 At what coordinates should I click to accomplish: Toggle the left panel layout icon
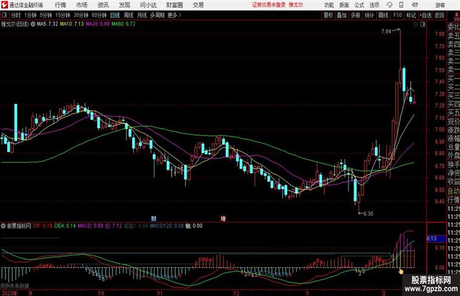click(4, 15)
